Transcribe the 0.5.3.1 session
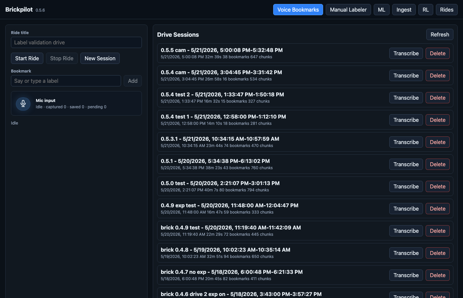The width and height of the screenshot is (463, 298). (x=406, y=142)
